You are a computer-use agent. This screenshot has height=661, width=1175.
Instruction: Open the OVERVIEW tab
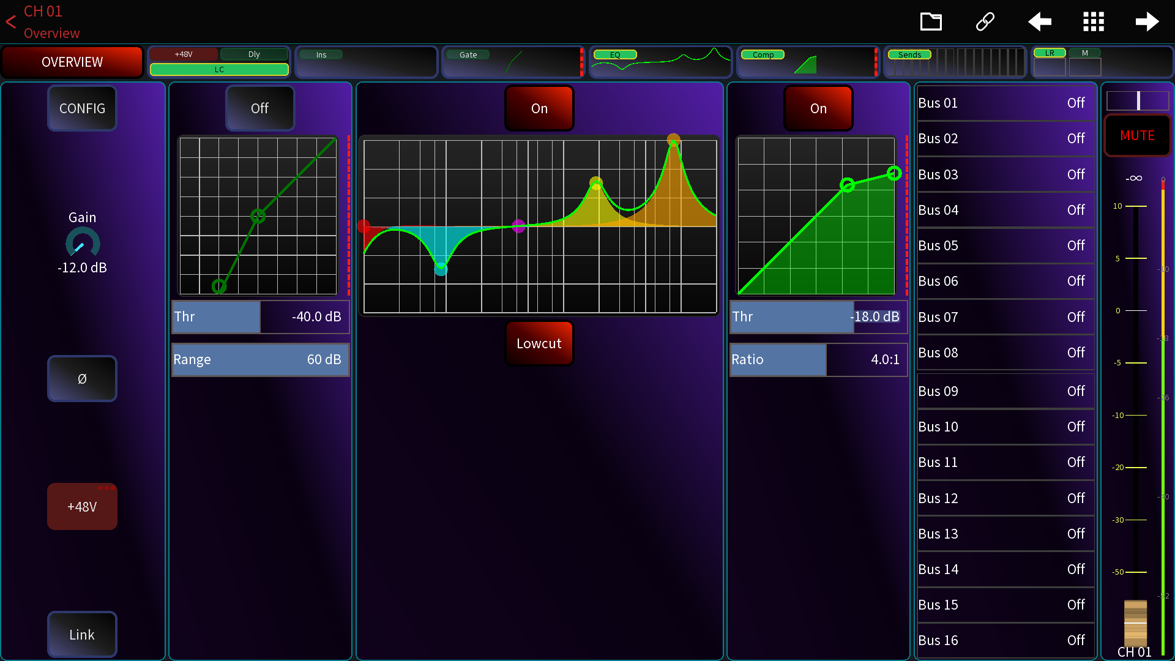[x=72, y=62]
